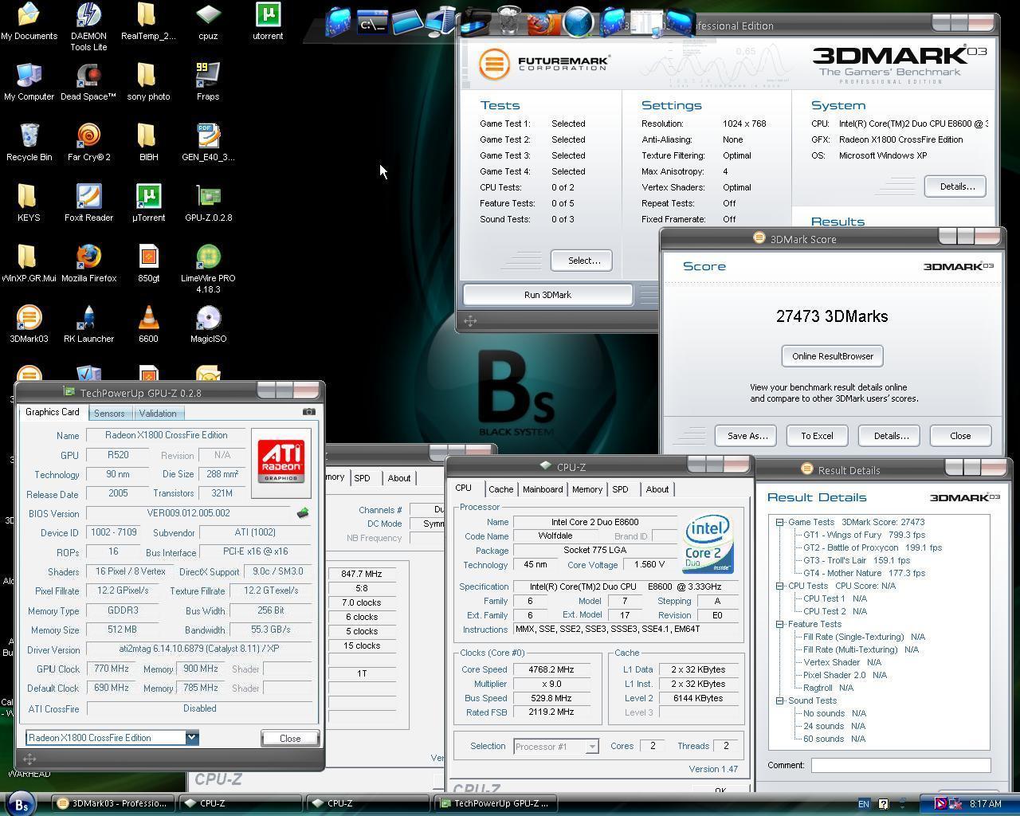
Task: Open the Cache tab in CPU-Z
Action: pyautogui.click(x=500, y=489)
